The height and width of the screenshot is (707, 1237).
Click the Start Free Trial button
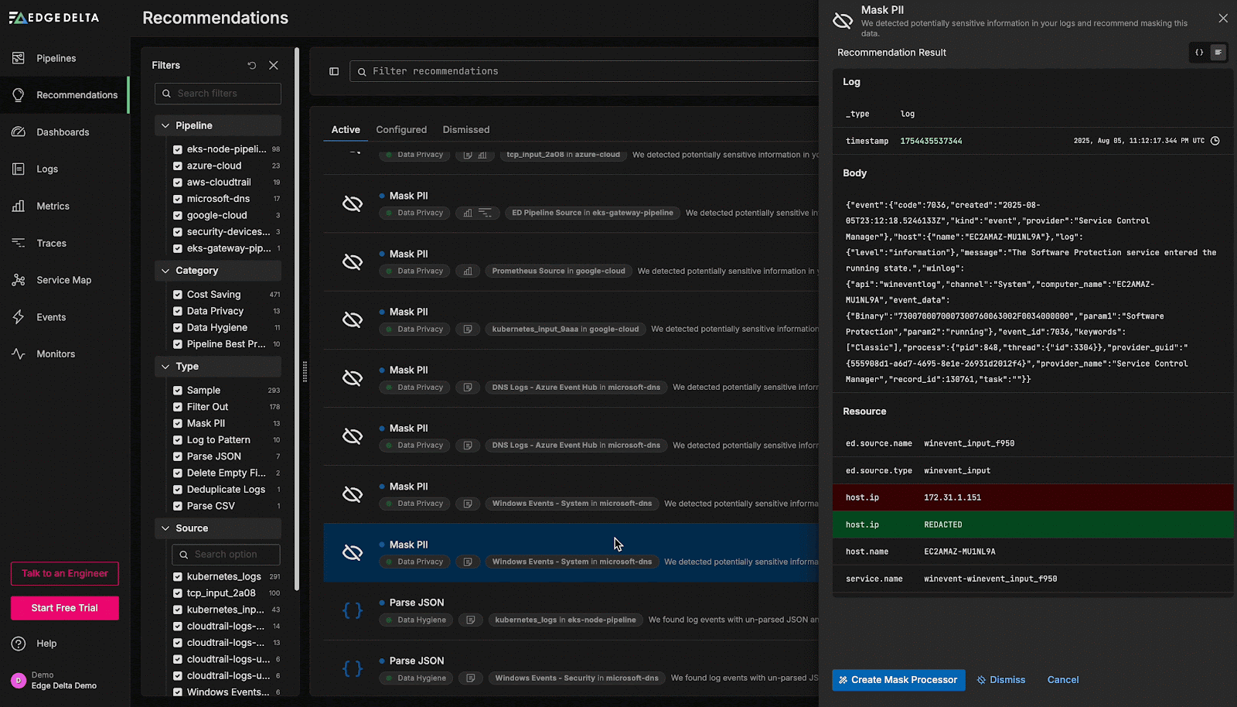pos(65,608)
